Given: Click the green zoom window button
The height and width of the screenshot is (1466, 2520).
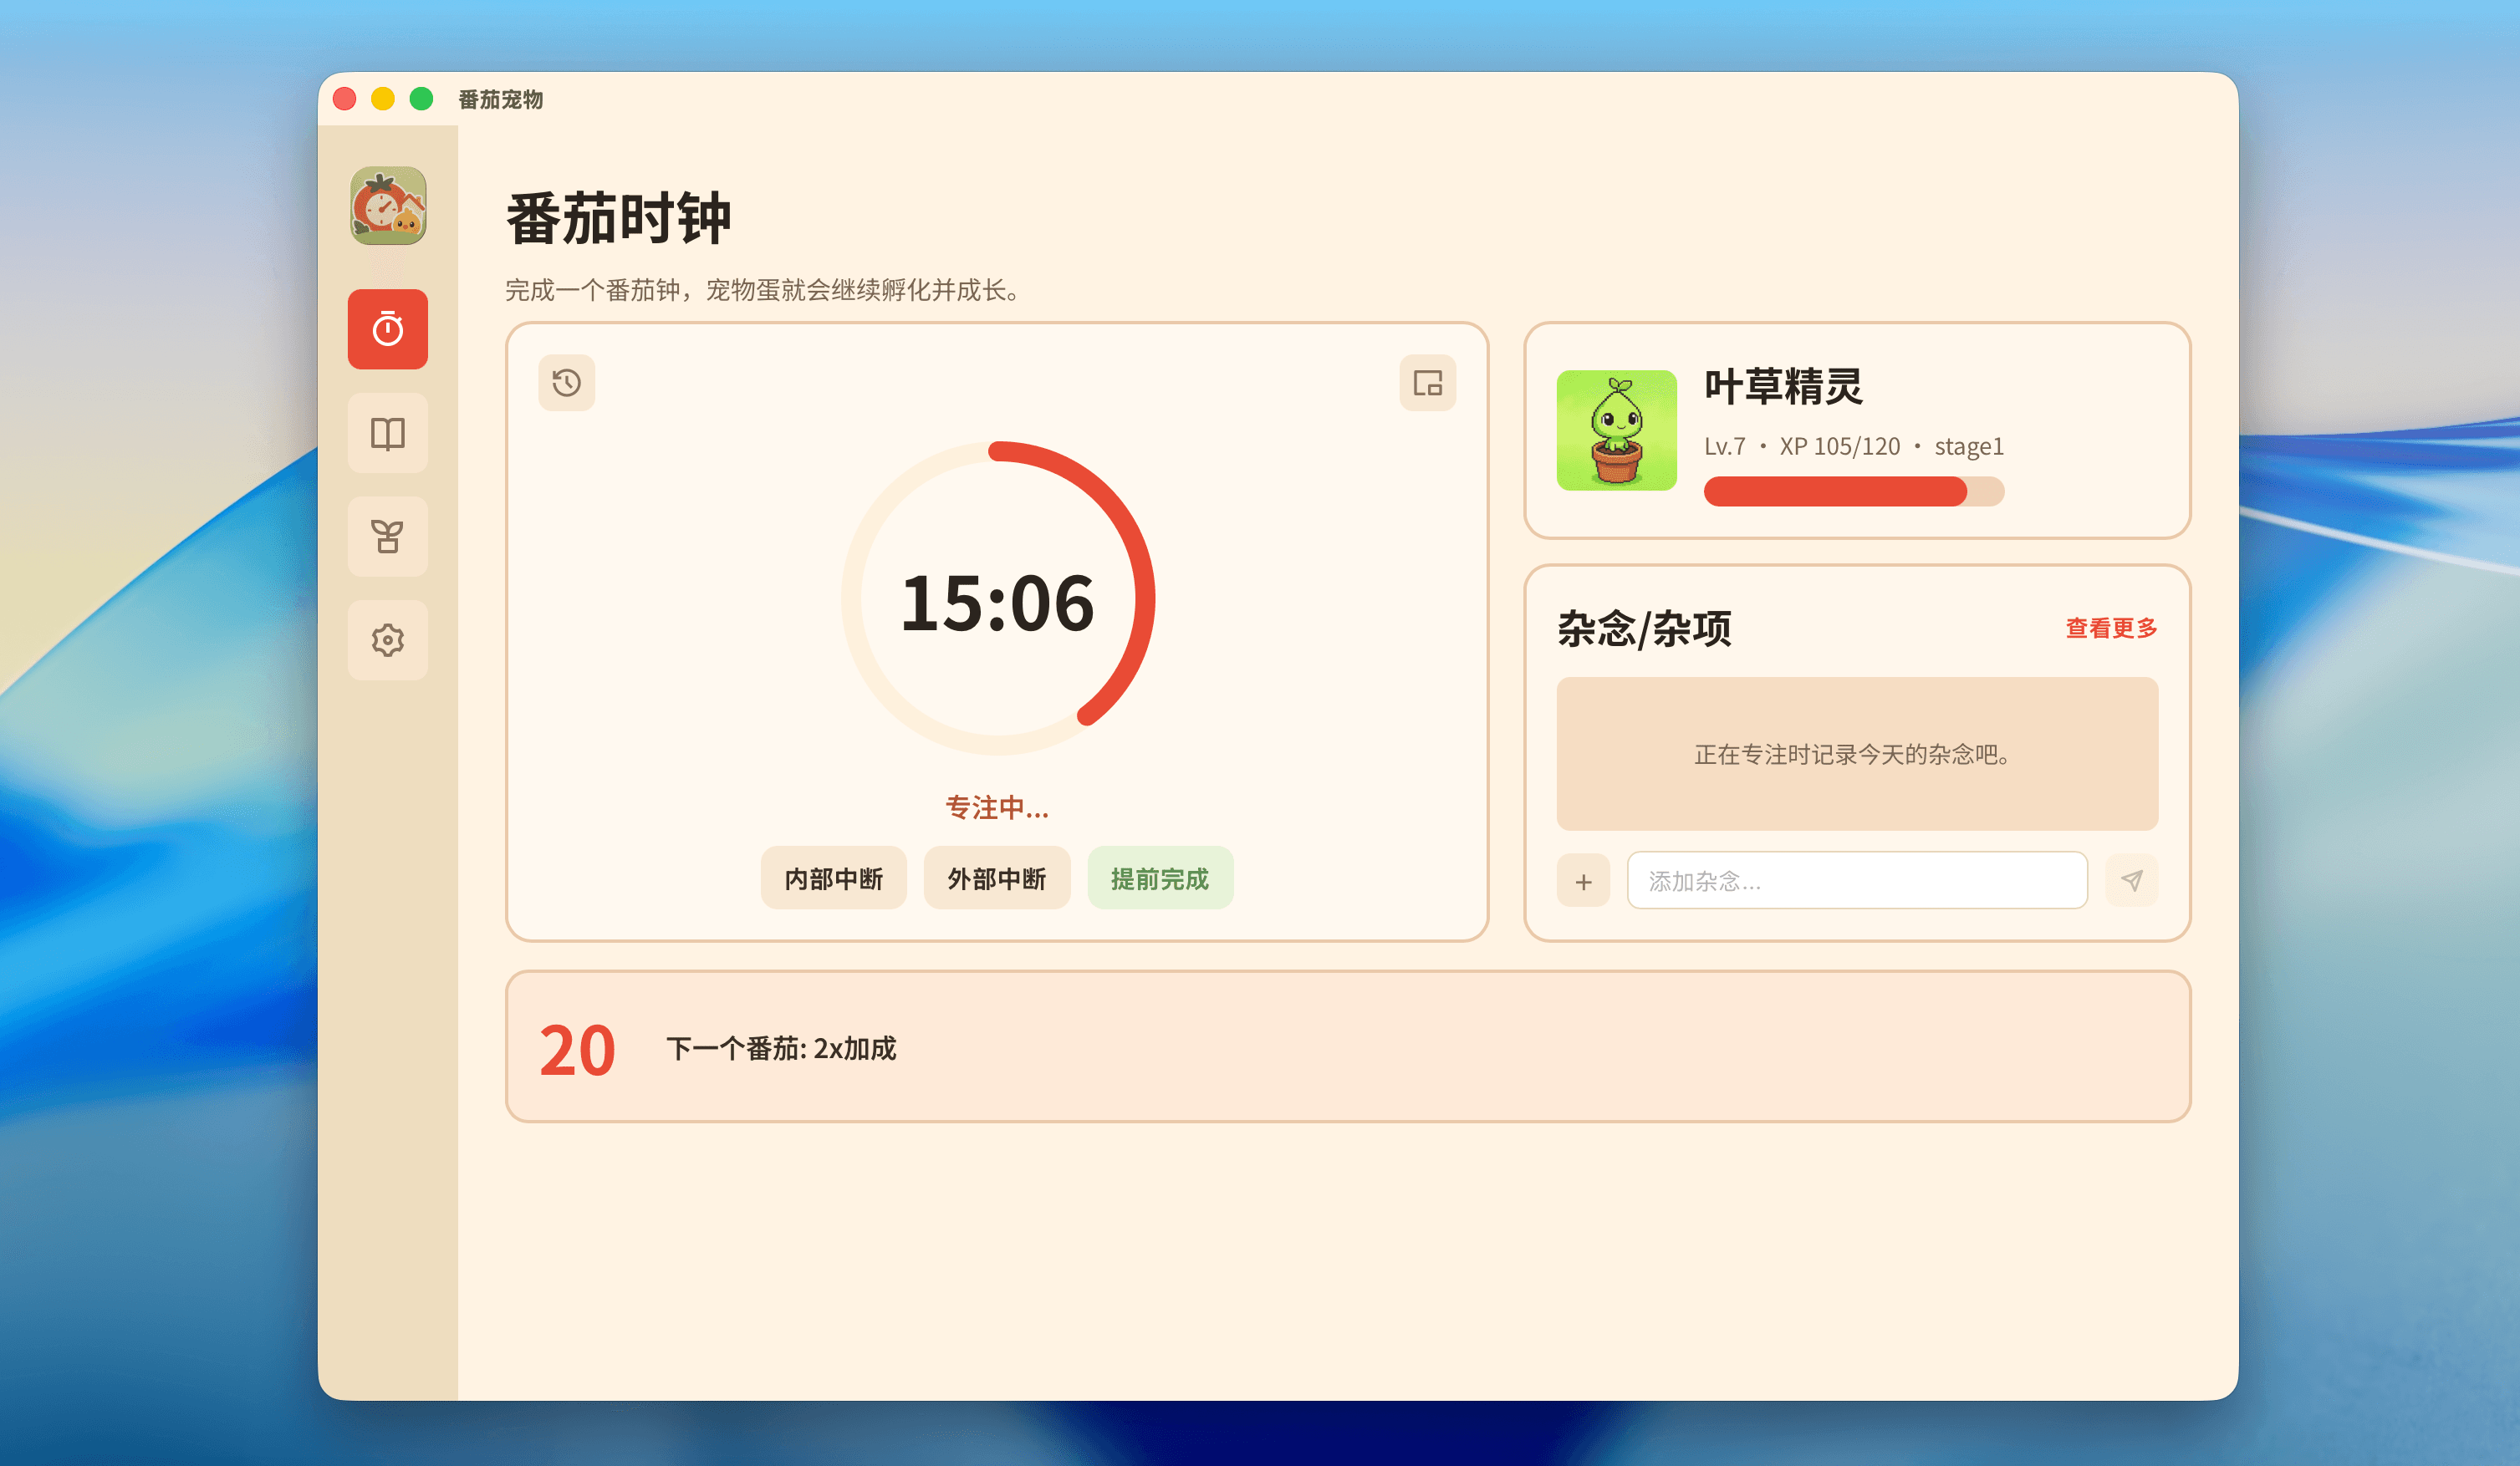Looking at the screenshot, I should pyautogui.click(x=421, y=99).
